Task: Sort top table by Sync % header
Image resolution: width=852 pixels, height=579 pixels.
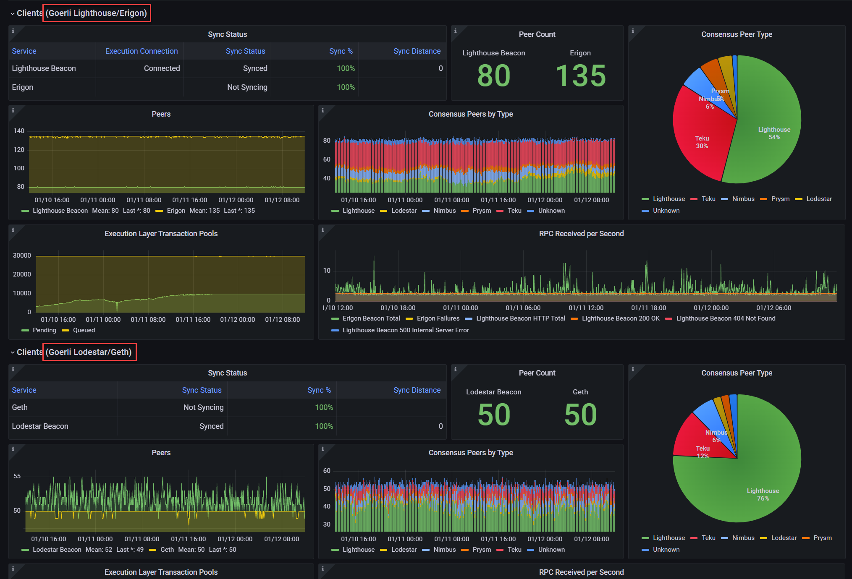Action: pos(341,51)
